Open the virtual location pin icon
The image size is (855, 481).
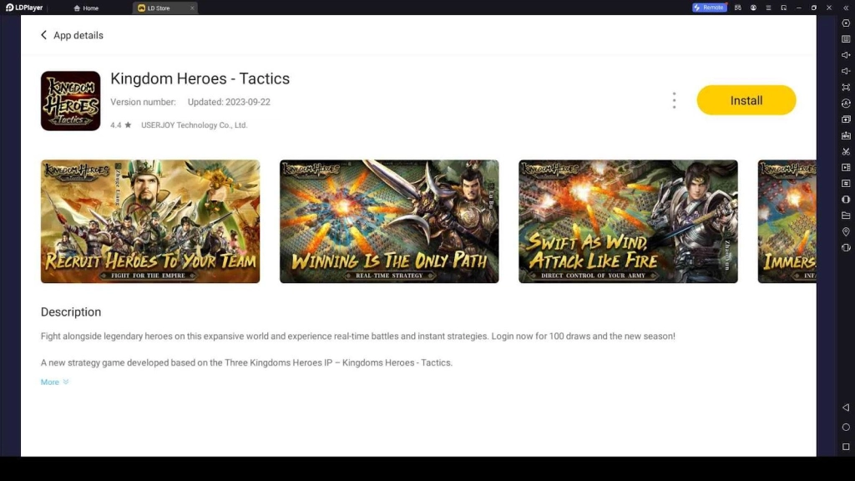coord(846,232)
